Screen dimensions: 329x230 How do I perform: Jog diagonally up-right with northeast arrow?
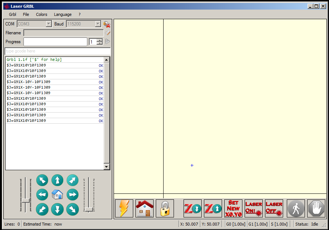pyautogui.click(x=73, y=180)
